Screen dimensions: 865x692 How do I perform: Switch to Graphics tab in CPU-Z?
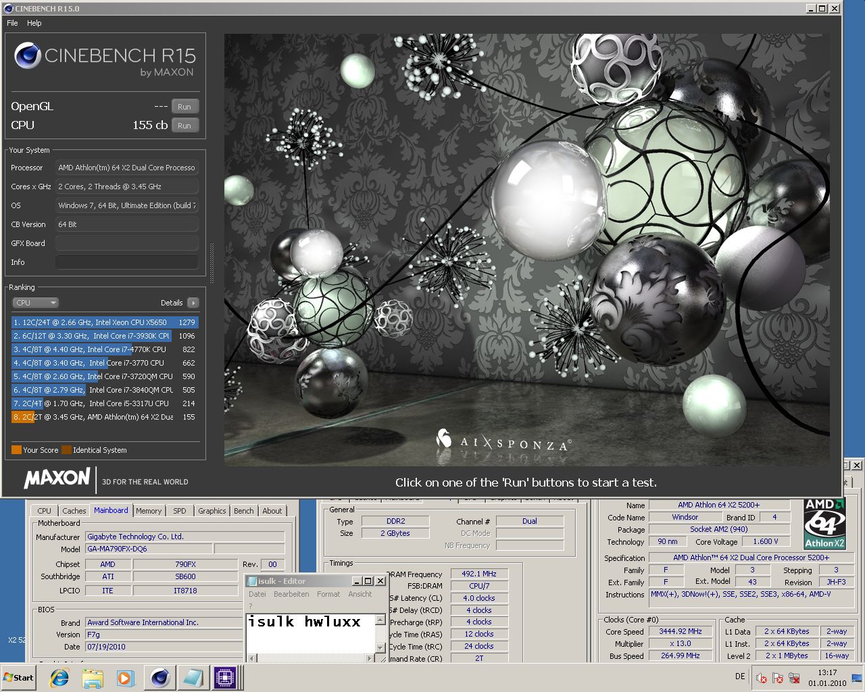point(212,511)
